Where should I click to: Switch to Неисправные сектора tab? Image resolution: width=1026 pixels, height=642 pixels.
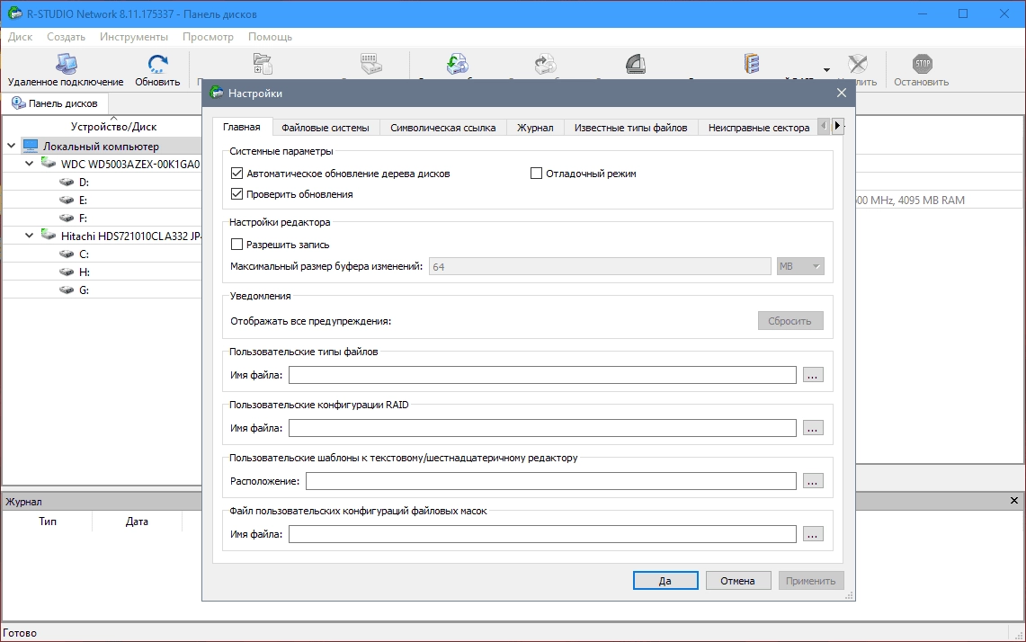pyautogui.click(x=759, y=128)
